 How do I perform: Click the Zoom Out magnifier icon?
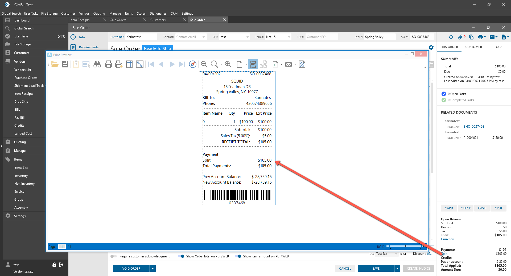coord(204,64)
